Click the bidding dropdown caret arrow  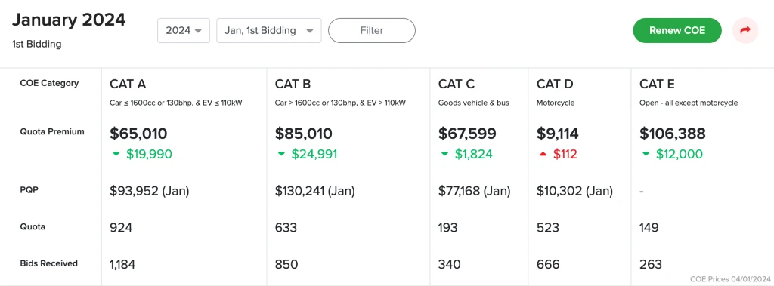(x=309, y=31)
